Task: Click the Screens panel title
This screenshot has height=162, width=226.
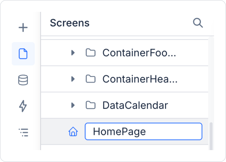Action: [70, 23]
